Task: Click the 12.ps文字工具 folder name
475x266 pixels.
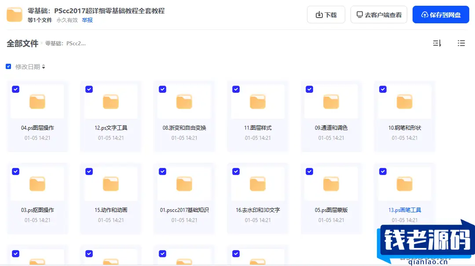Action: click(x=111, y=128)
